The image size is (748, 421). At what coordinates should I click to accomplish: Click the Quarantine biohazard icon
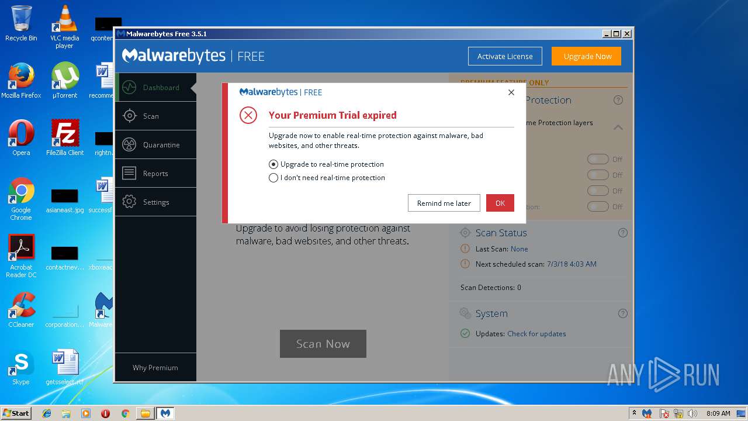tap(129, 144)
